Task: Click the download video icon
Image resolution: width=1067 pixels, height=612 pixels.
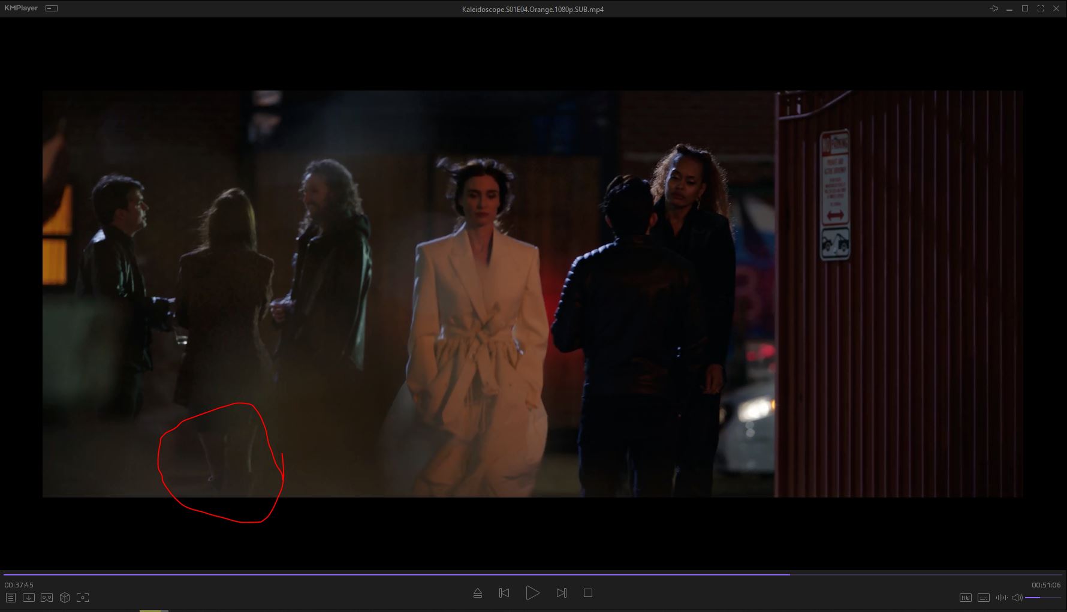Action: (28, 598)
